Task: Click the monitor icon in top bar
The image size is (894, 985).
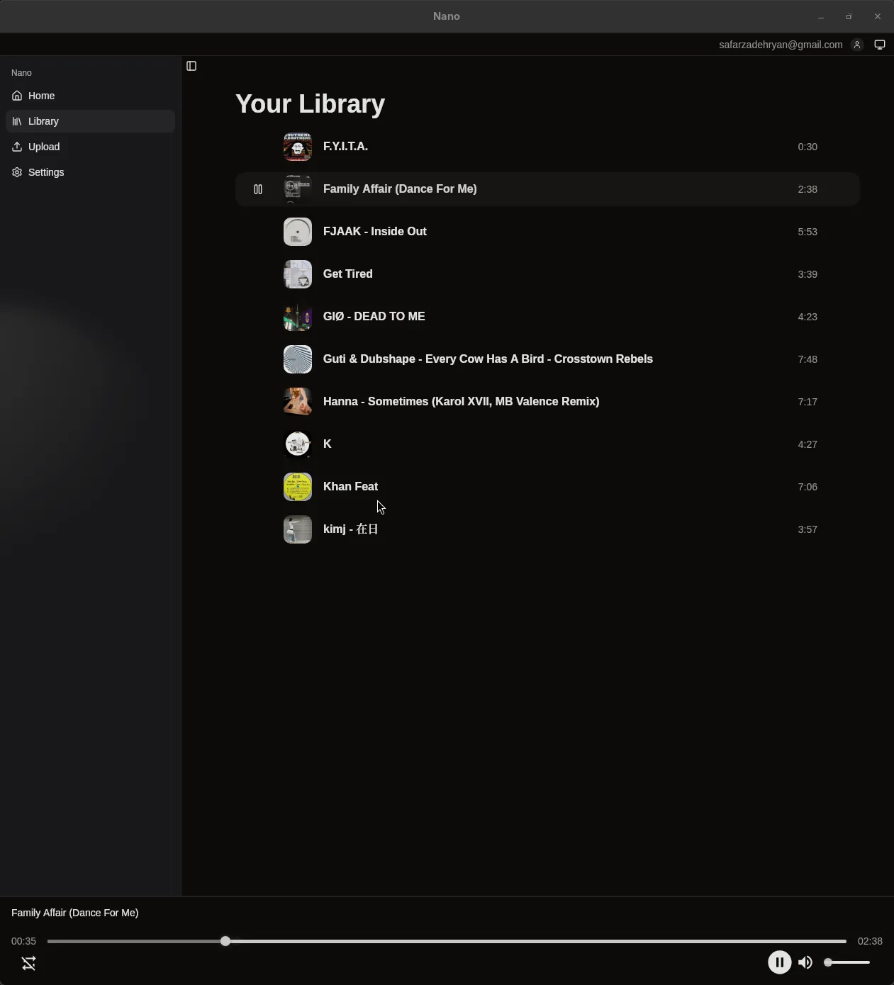Action: [880, 45]
